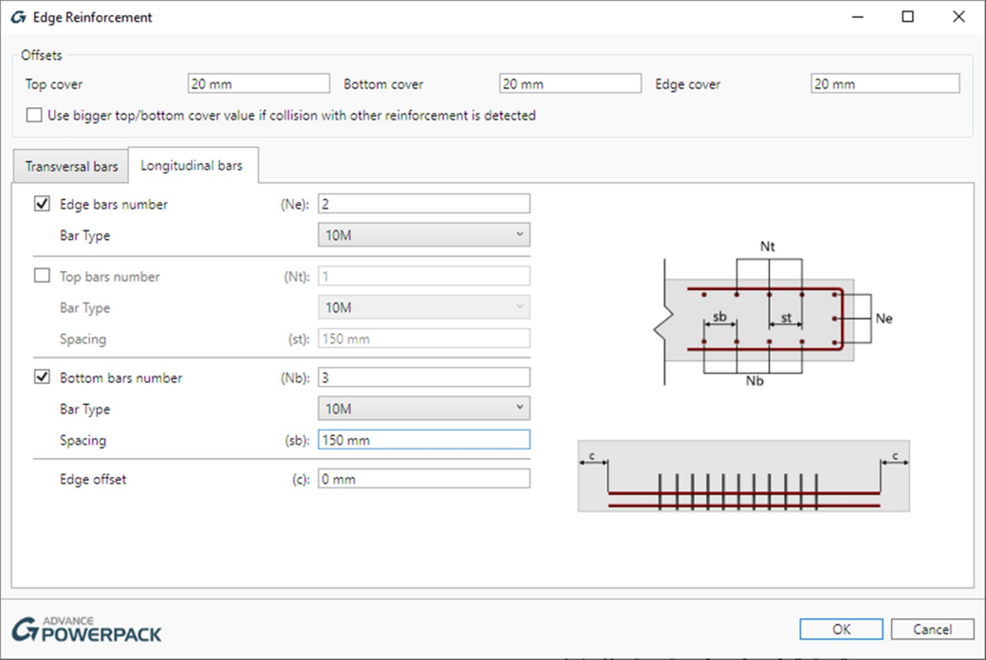Click the edge offset elevation diagram
986x660 pixels.
coord(743,476)
